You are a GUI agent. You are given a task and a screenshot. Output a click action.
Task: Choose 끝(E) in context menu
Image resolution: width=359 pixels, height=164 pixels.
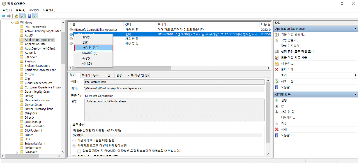(x=93, y=42)
